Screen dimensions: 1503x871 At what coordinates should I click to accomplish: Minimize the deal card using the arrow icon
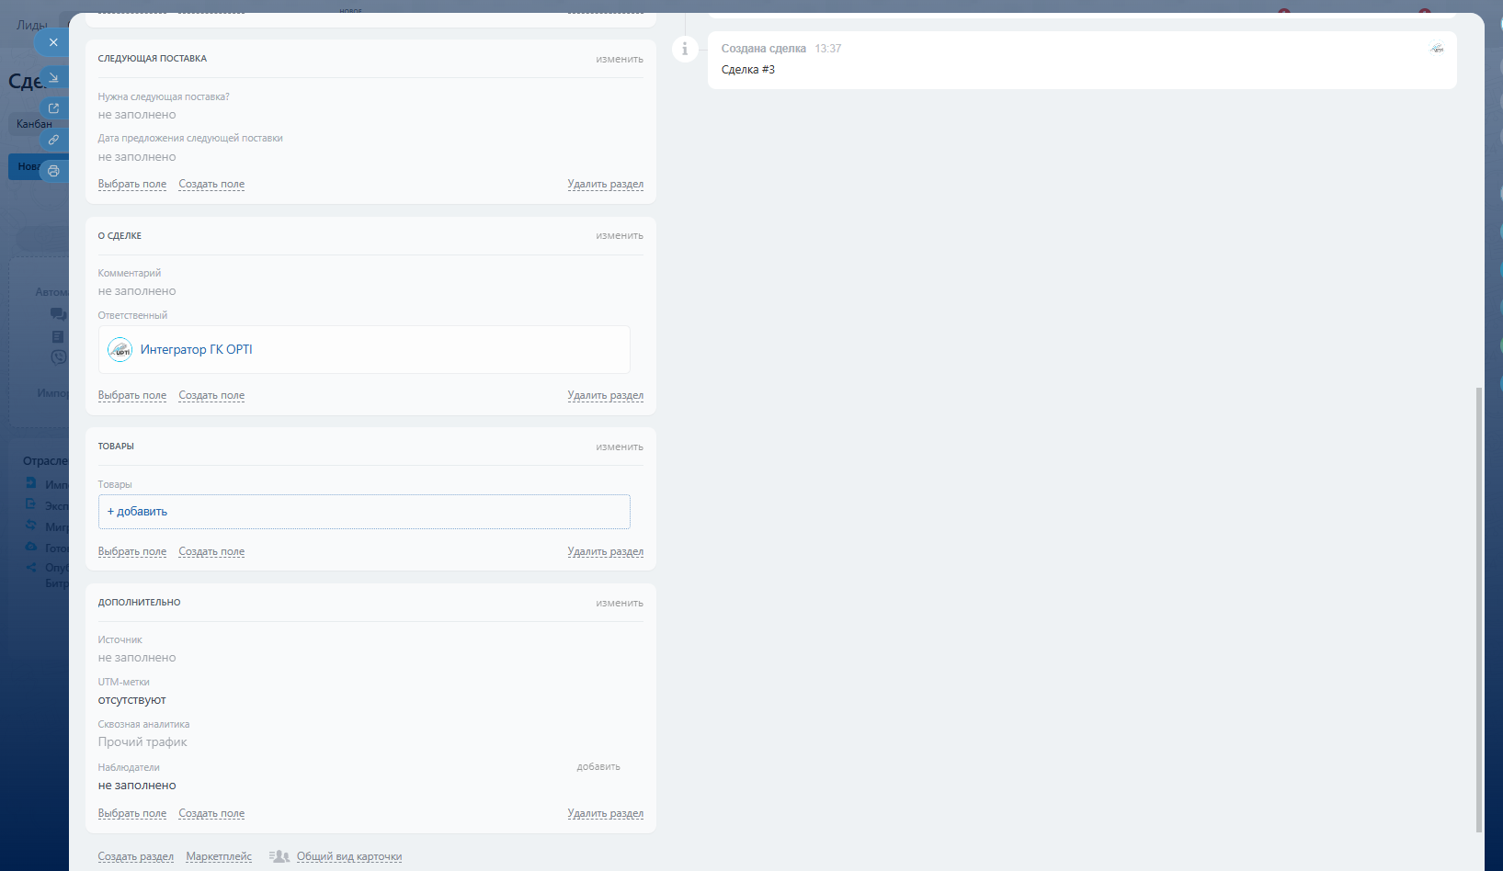click(x=53, y=77)
